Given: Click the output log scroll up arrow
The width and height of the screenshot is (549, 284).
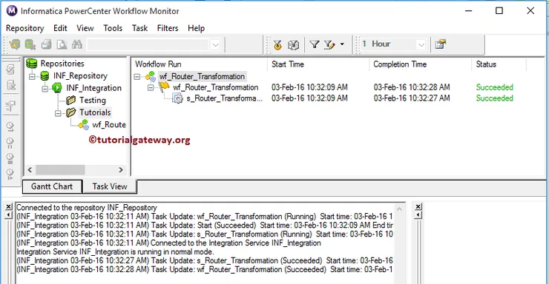Looking at the screenshot, I should click(x=399, y=209).
